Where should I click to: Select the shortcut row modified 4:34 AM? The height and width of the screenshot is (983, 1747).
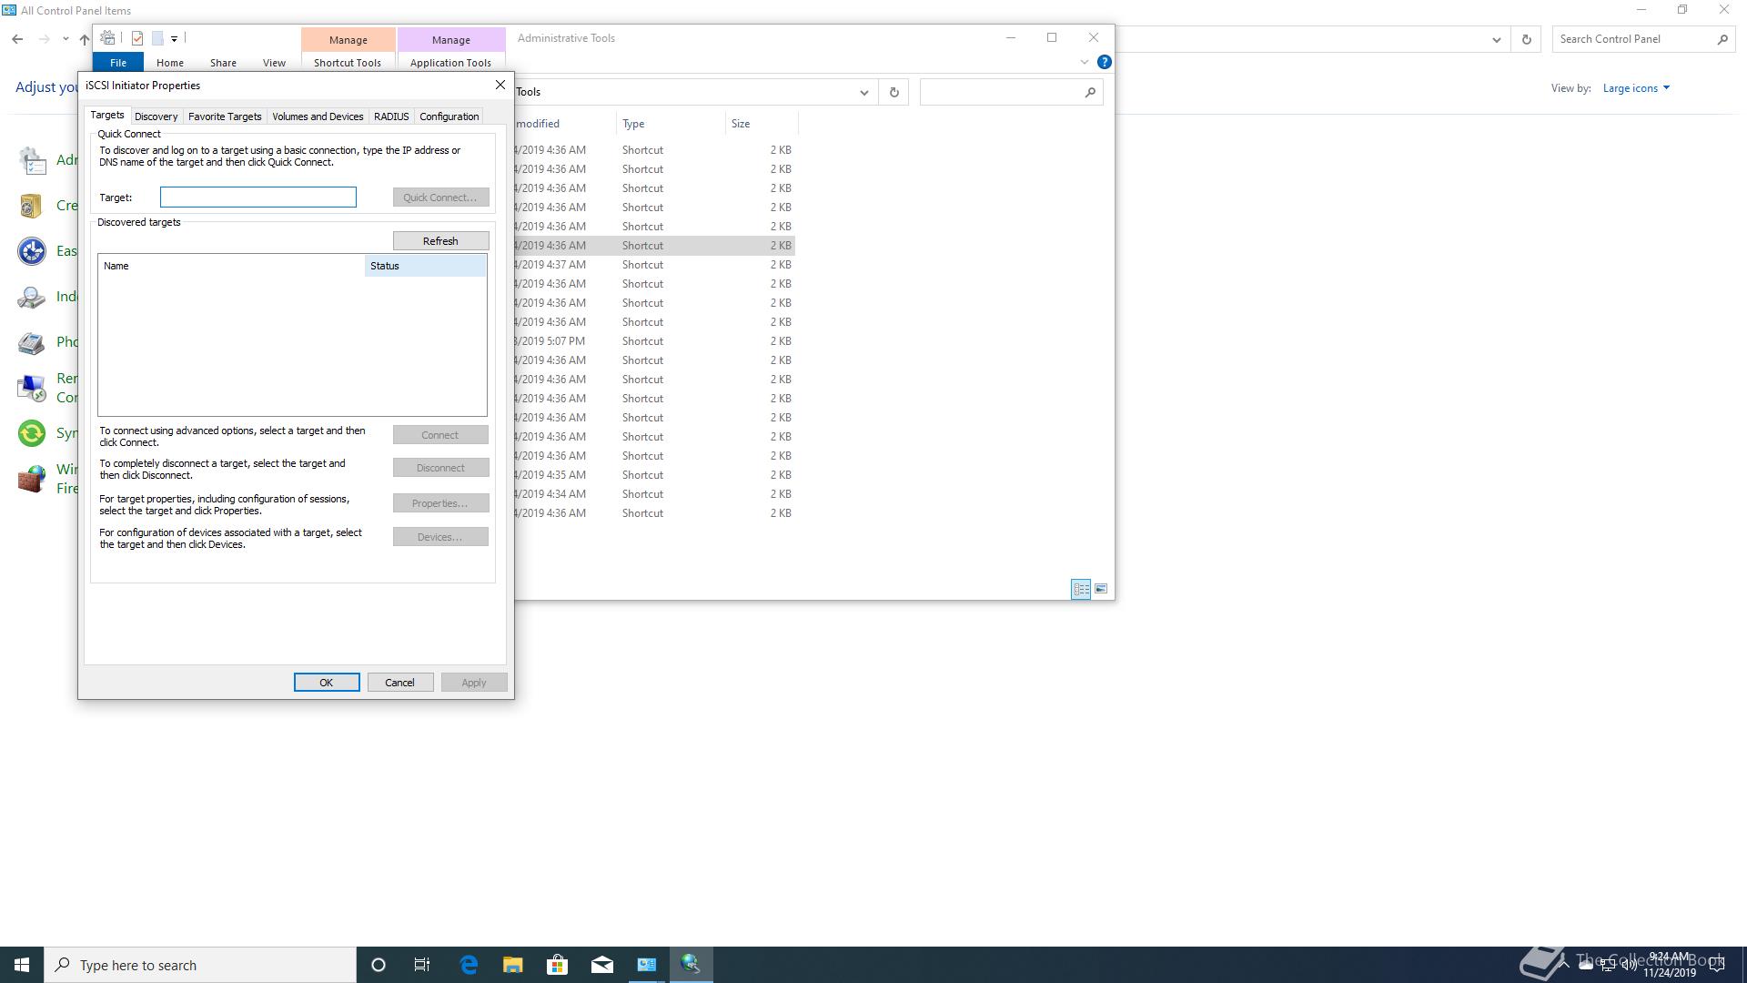click(x=654, y=494)
